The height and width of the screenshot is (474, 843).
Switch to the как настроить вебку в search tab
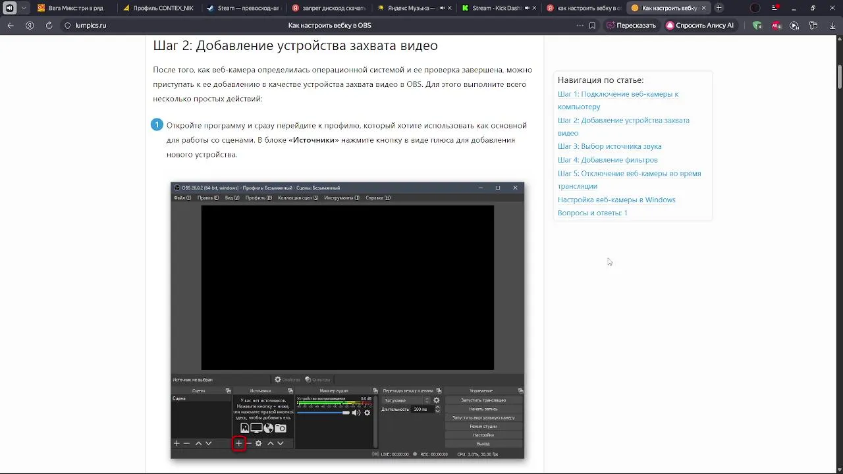[584, 8]
